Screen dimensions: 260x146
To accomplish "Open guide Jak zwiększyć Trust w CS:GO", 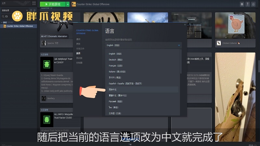I will (63, 61).
